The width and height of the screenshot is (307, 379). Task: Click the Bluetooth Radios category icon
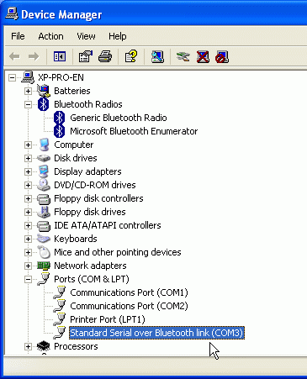click(x=43, y=104)
